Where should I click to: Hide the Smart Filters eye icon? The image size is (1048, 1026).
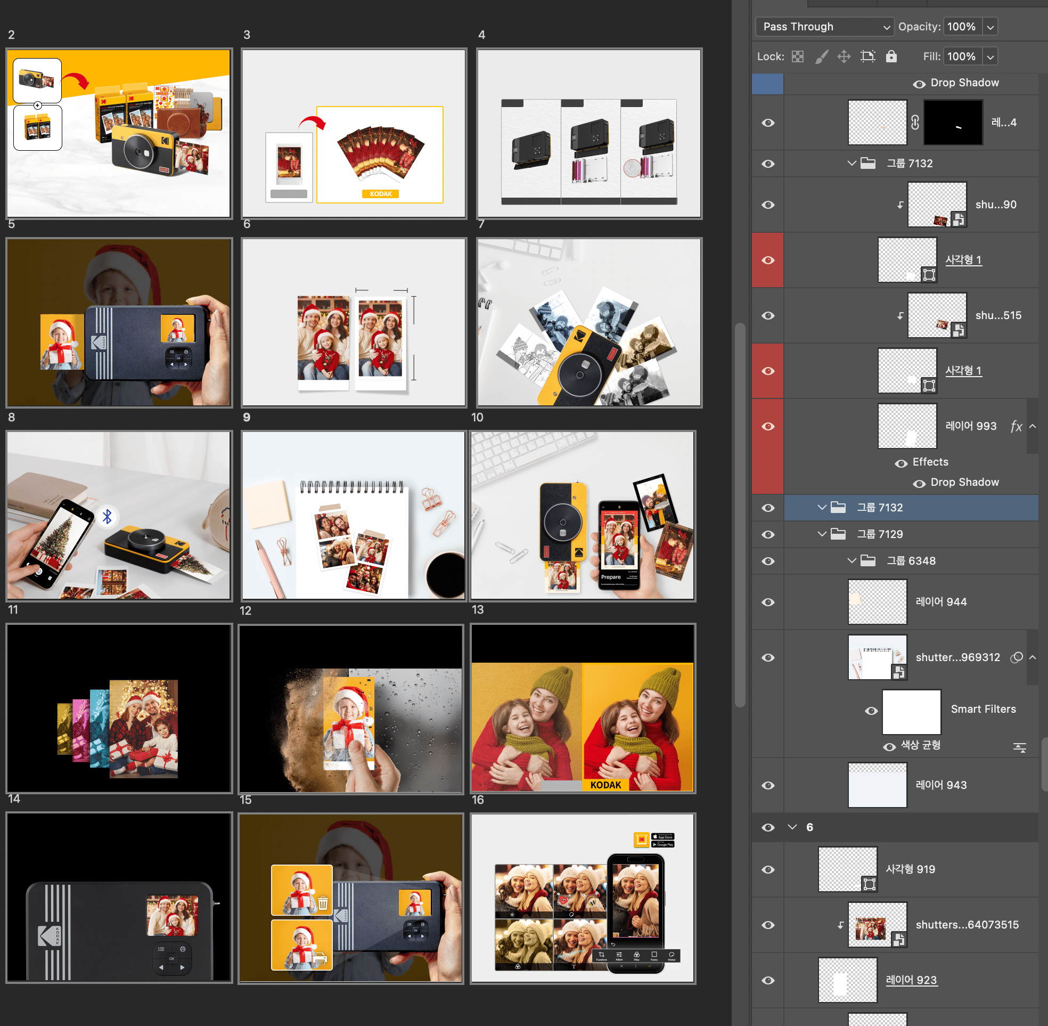tap(871, 711)
